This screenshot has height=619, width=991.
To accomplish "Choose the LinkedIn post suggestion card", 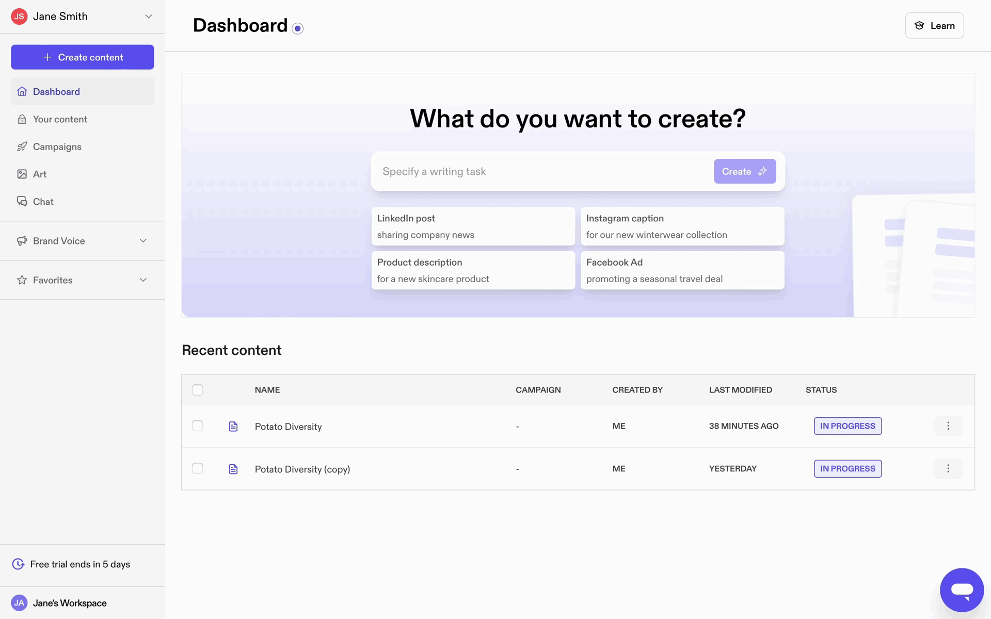I will [x=473, y=226].
